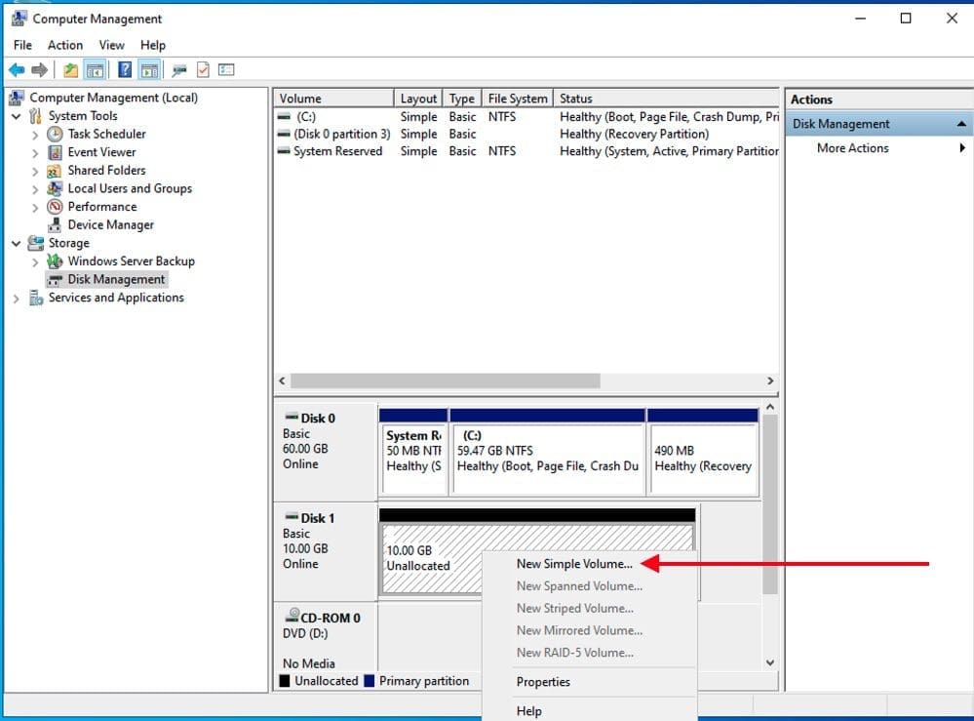Open Device Manager from the tree
This screenshot has height=721, width=974.
click(x=110, y=224)
